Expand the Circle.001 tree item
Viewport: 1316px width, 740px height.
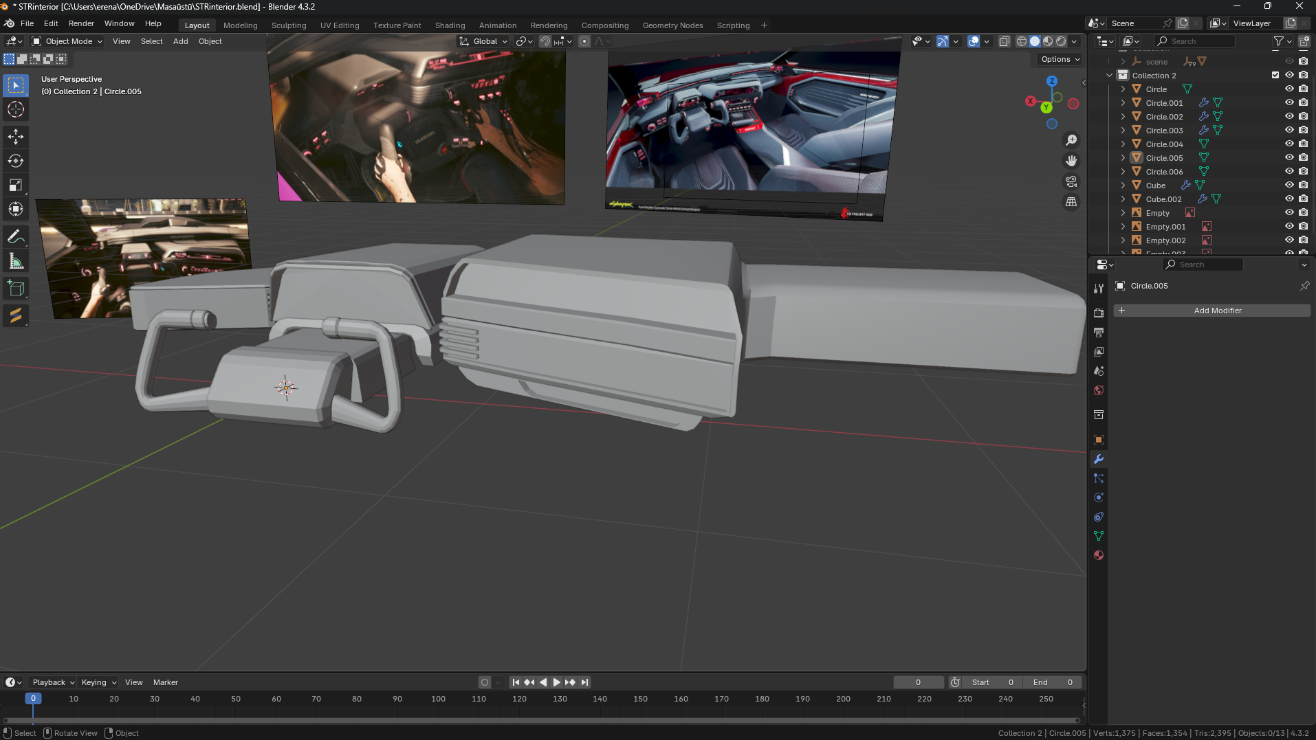[x=1123, y=102]
